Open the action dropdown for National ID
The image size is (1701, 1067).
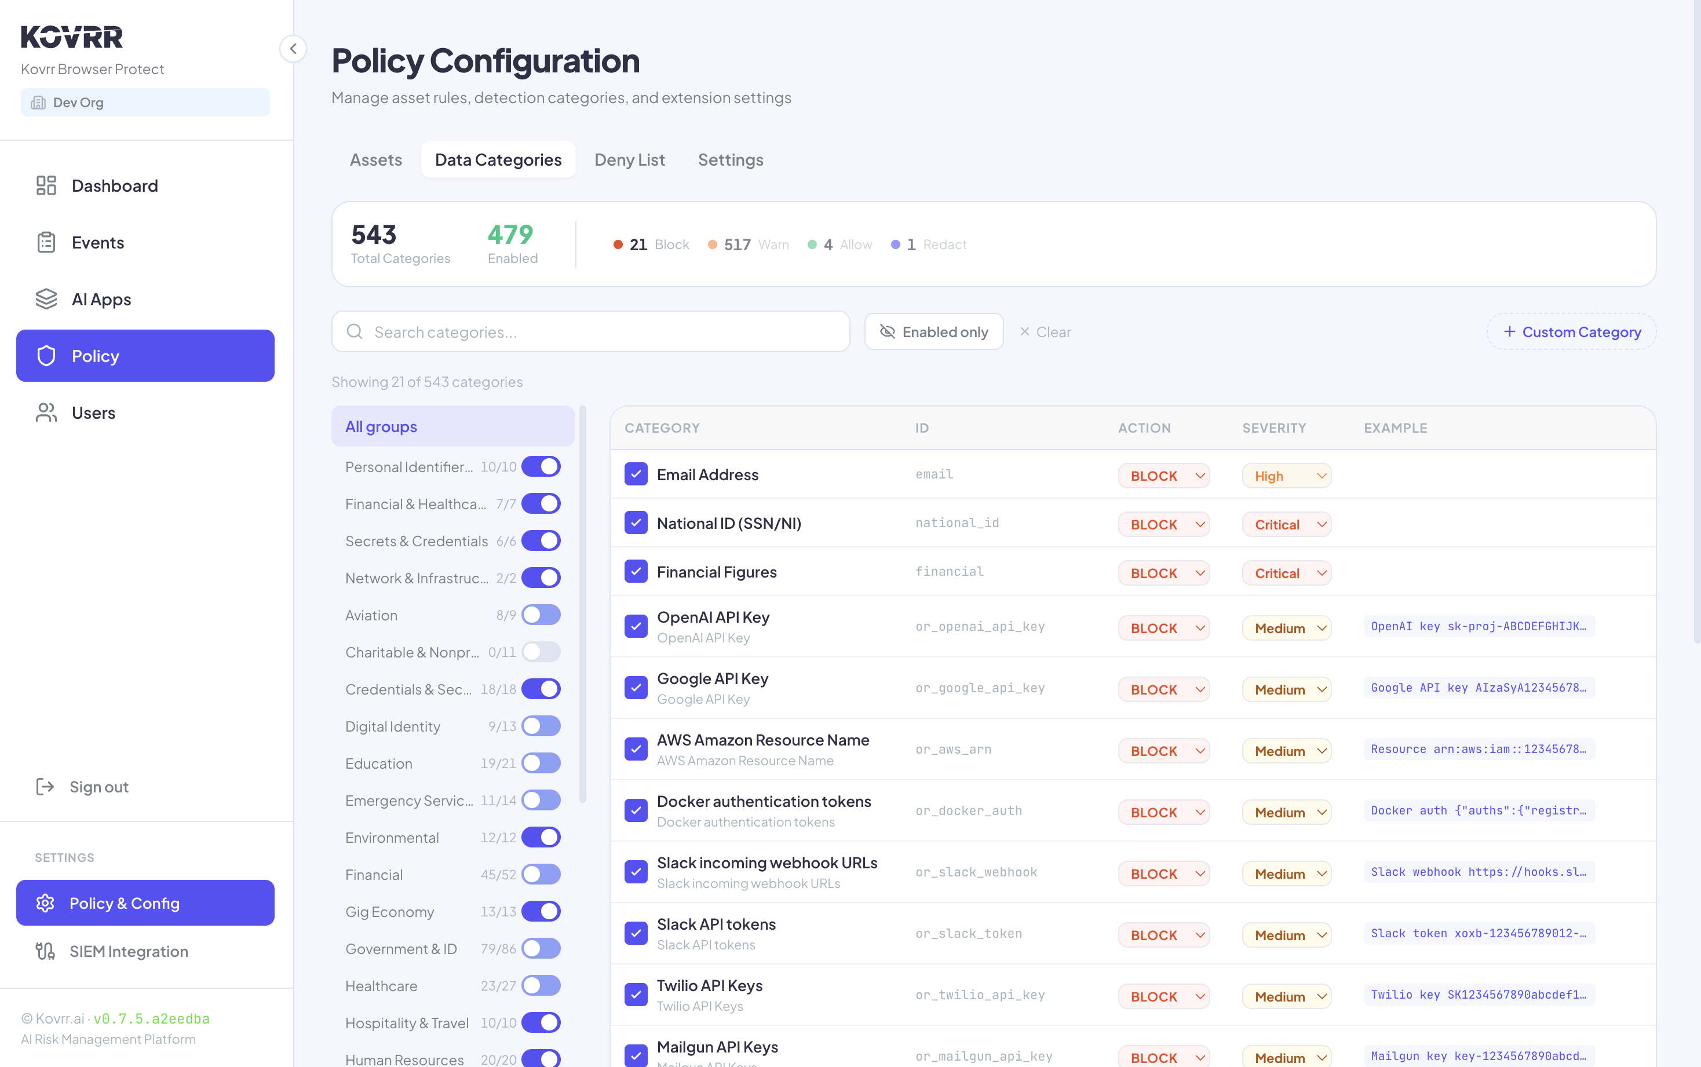pos(1164,524)
